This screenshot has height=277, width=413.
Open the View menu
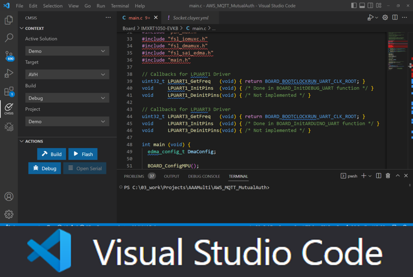click(x=73, y=5)
